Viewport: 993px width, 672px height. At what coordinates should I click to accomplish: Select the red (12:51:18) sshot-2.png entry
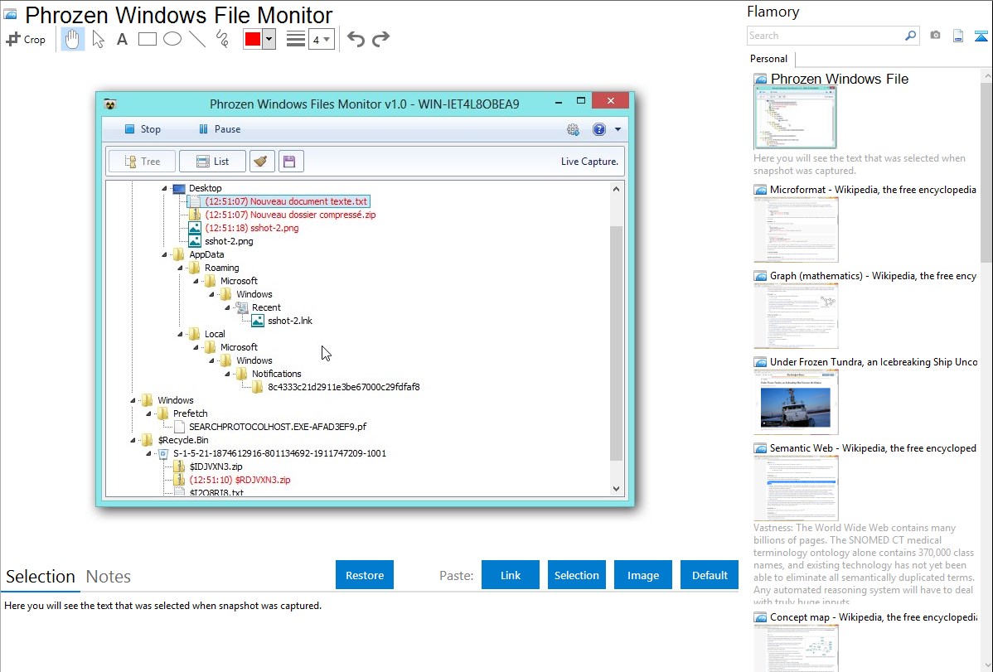pos(252,228)
